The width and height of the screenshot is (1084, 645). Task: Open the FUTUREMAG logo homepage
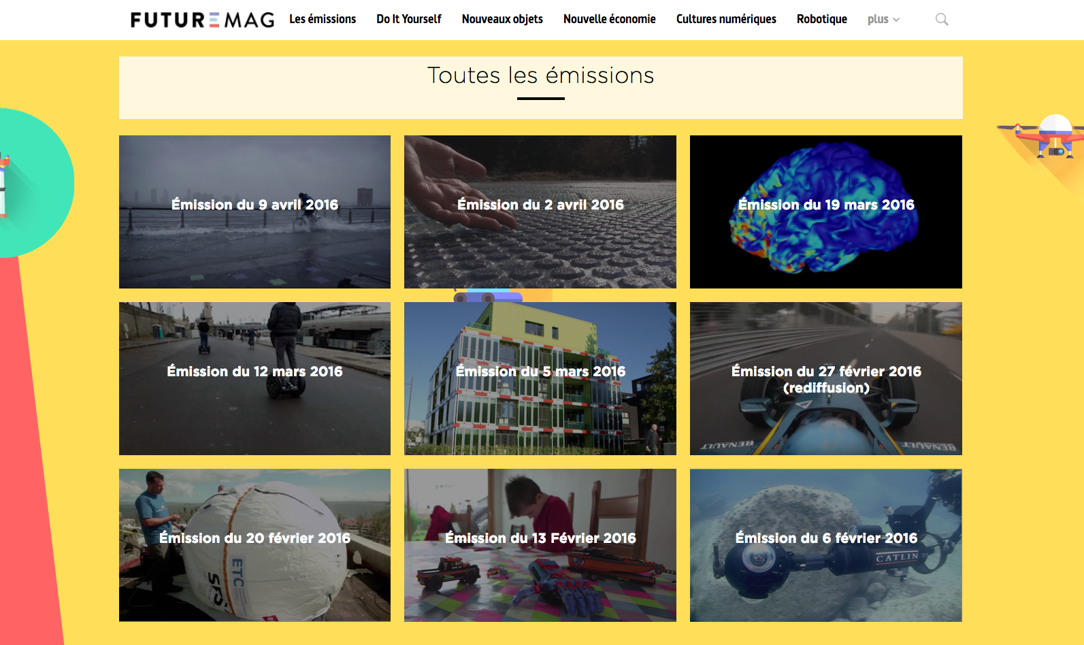[202, 20]
